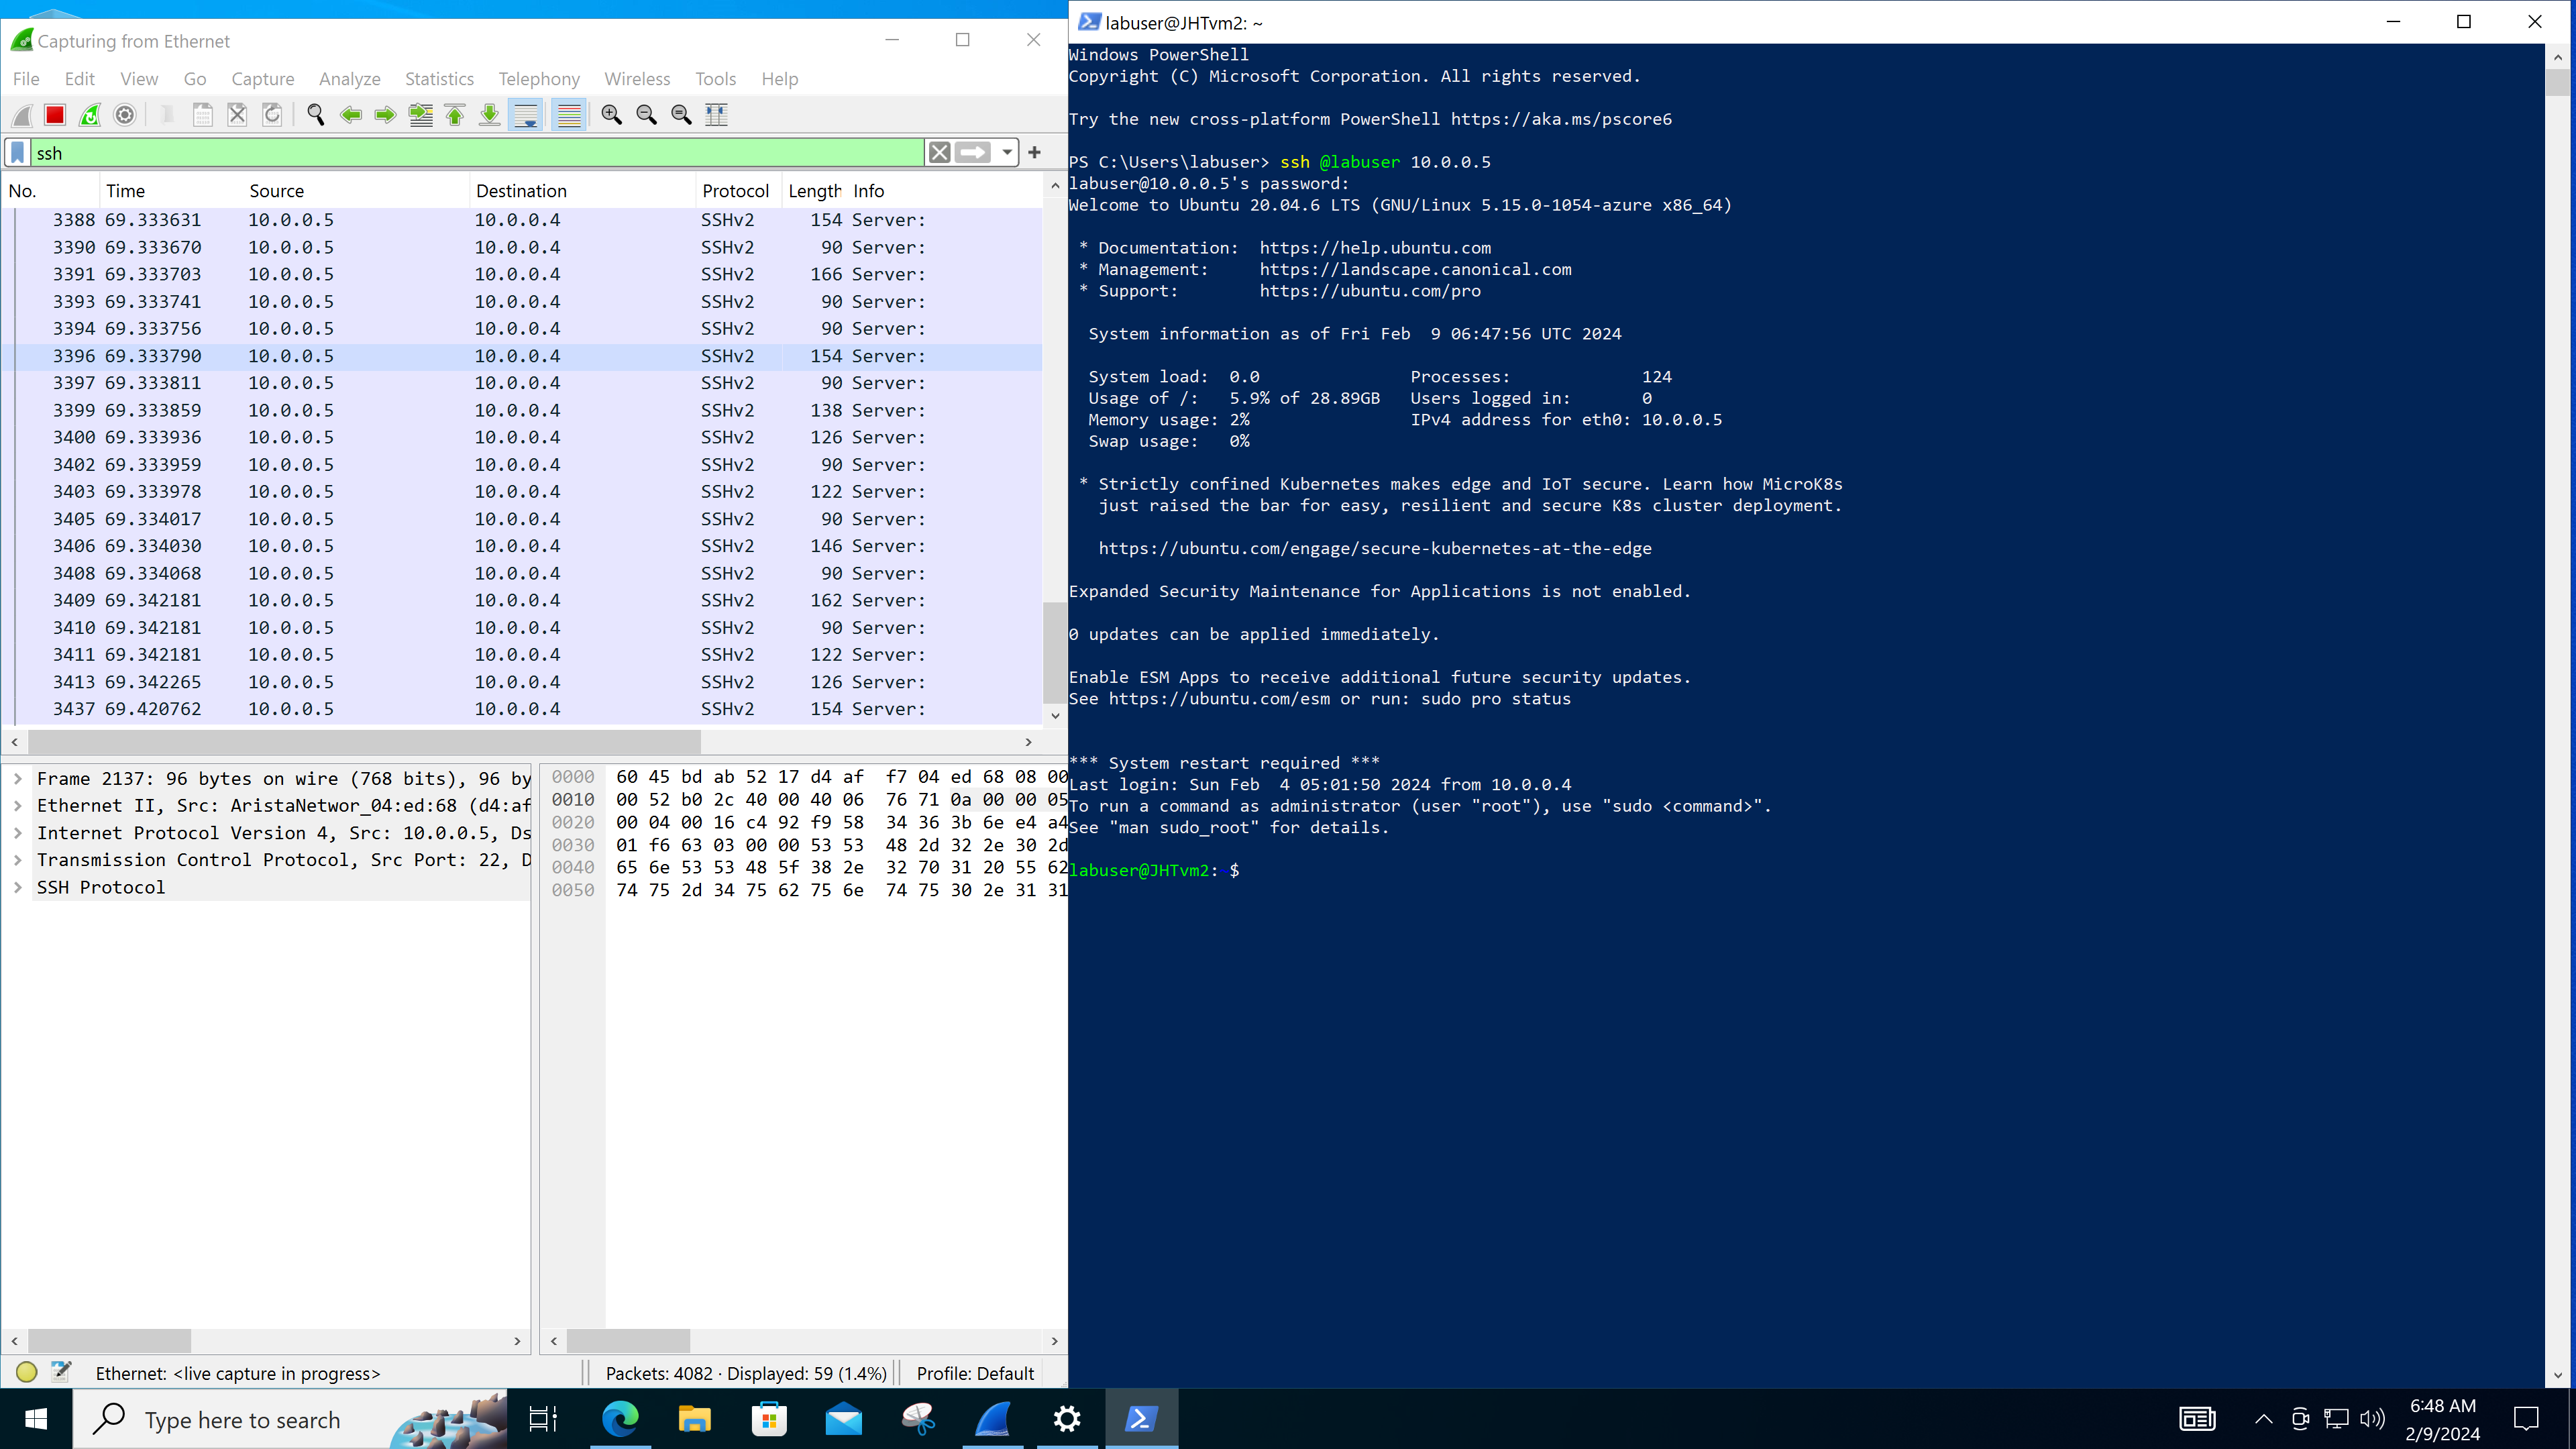Open the Wireless menu
2576x1449 pixels.
[x=637, y=79]
